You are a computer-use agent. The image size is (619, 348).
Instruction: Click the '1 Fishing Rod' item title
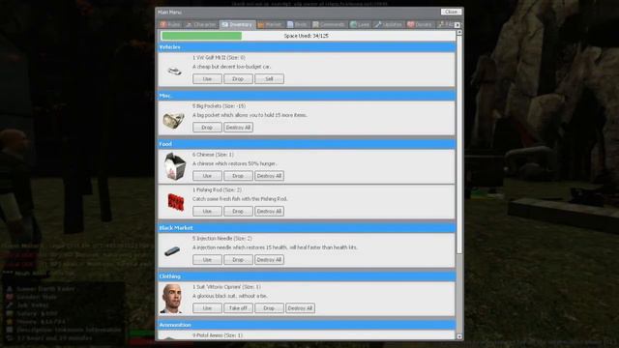pyautogui.click(x=217, y=189)
